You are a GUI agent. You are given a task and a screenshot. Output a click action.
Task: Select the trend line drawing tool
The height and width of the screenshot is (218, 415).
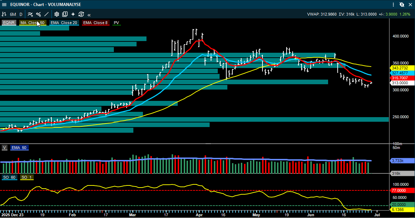click(46, 14)
